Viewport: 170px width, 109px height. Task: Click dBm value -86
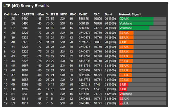[39, 84]
